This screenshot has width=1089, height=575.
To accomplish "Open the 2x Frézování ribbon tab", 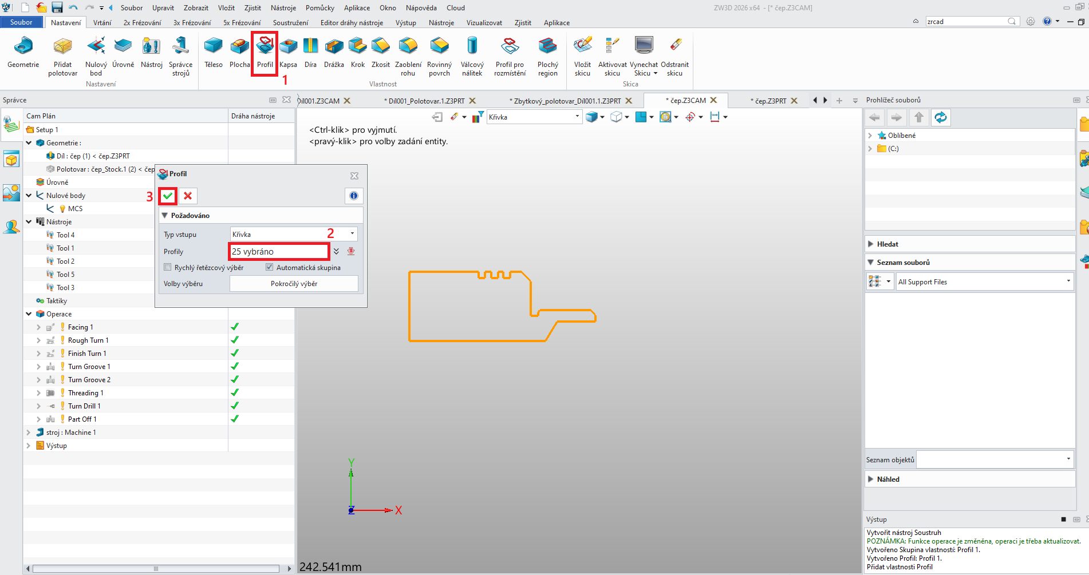I will 142,22.
